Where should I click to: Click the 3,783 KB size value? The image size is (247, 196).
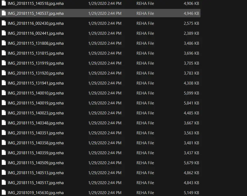click(x=191, y=73)
